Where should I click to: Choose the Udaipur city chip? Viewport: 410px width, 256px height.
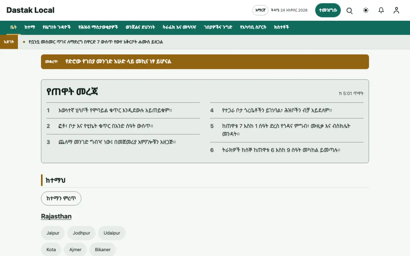(x=112, y=233)
